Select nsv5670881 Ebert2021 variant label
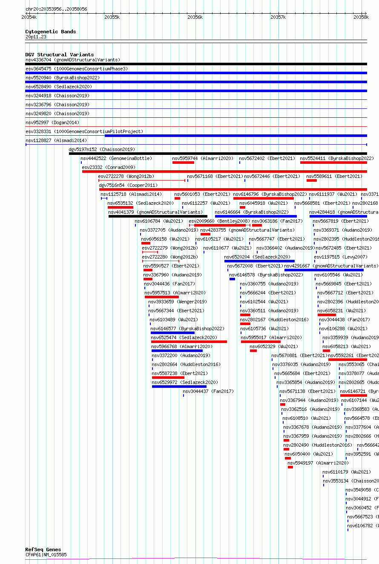The height and width of the screenshot is (564, 379). [299, 355]
